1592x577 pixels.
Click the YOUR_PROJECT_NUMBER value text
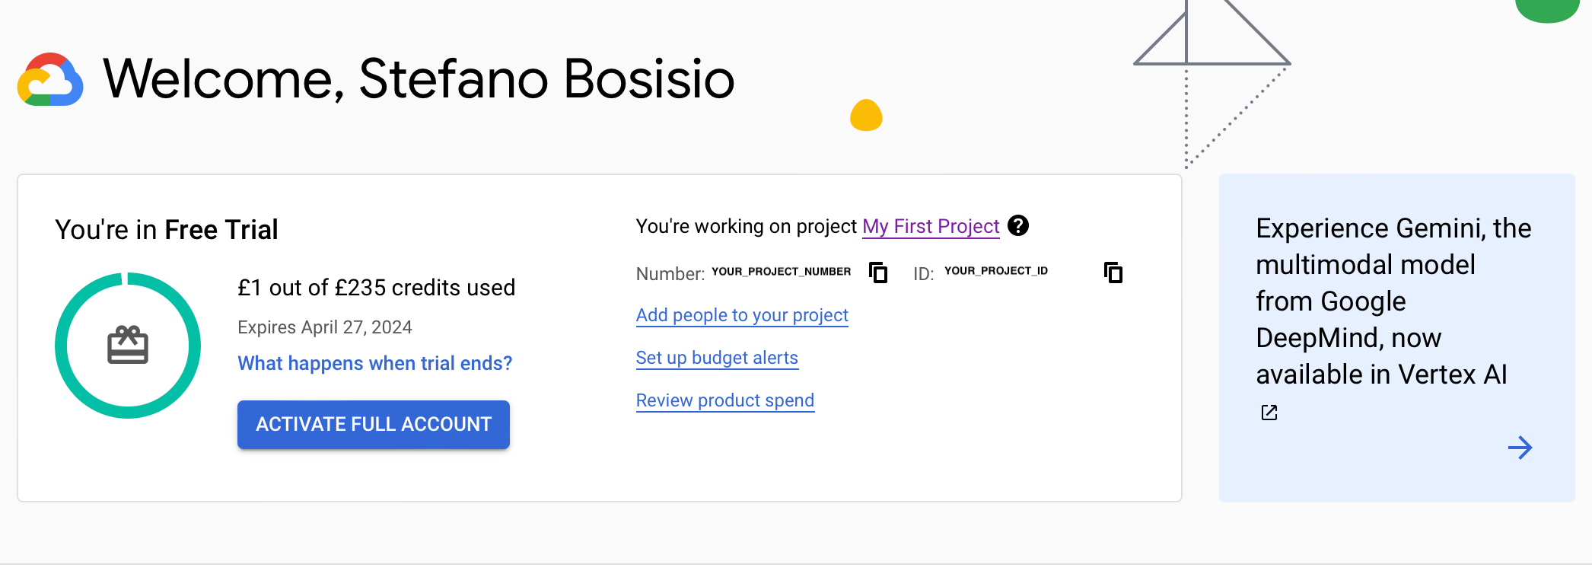point(782,272)
